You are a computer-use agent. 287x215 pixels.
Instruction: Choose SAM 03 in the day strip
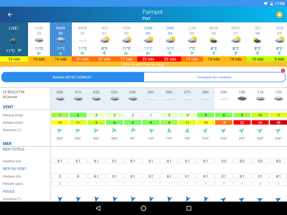[148, 39]
